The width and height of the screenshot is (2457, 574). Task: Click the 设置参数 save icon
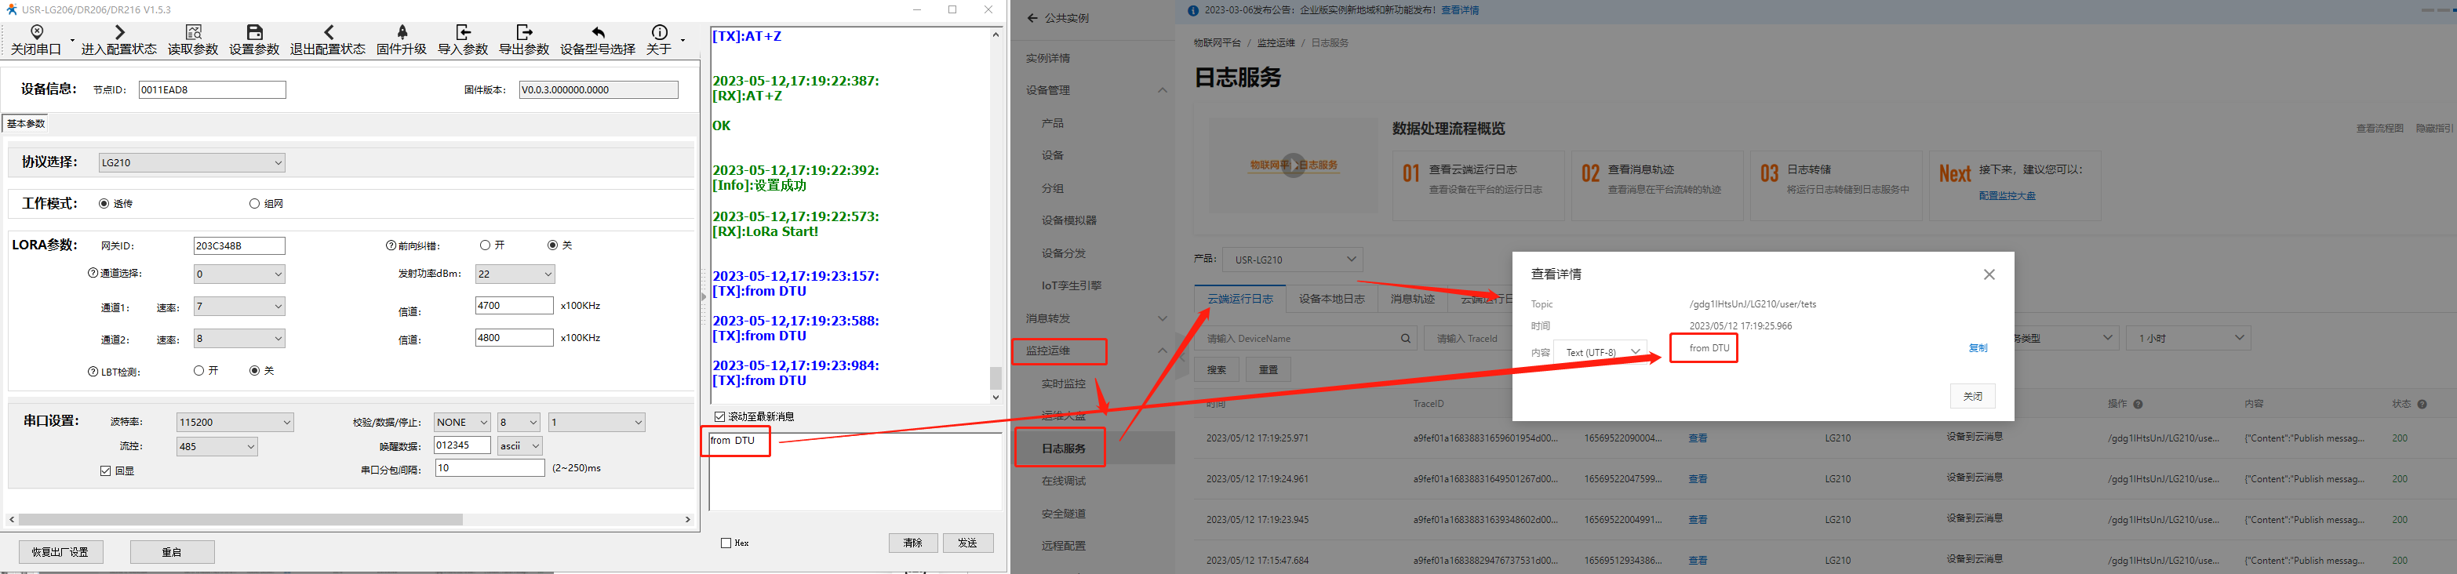(x=253, y=31)
